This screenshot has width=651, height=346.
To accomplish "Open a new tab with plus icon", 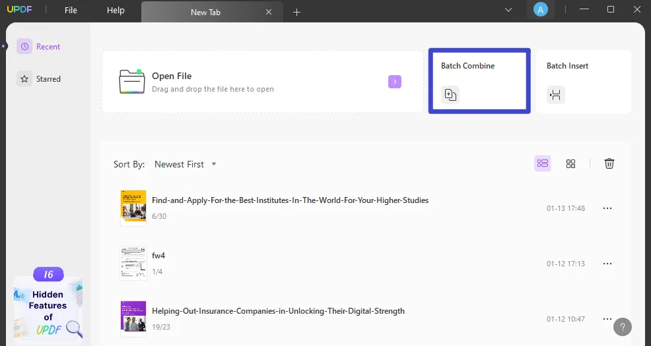I will [x=297, y=12].
